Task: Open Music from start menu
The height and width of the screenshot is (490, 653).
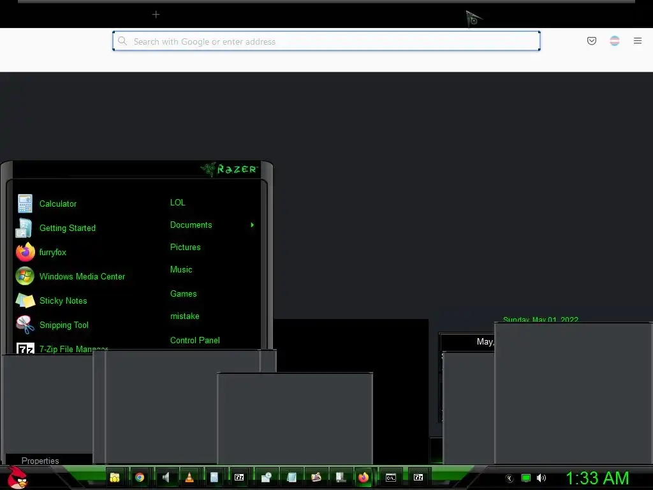Action: pos(181,270)
